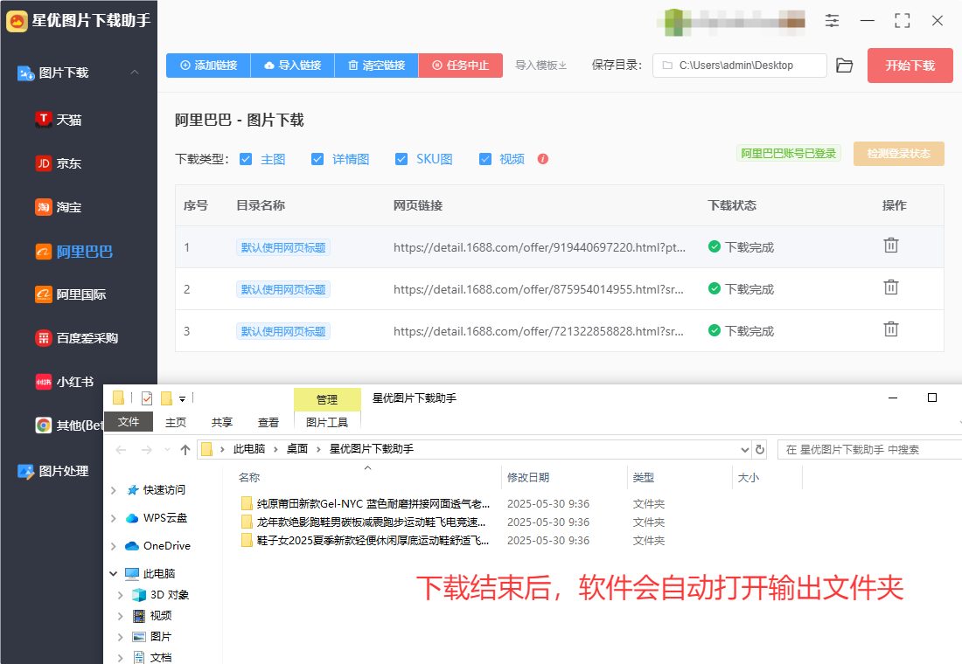This screenshot has width=962, height=664.
Task: Select 阿里巴巴 in the sidebar
Action: pyautogui.click(x=73, y=252)
